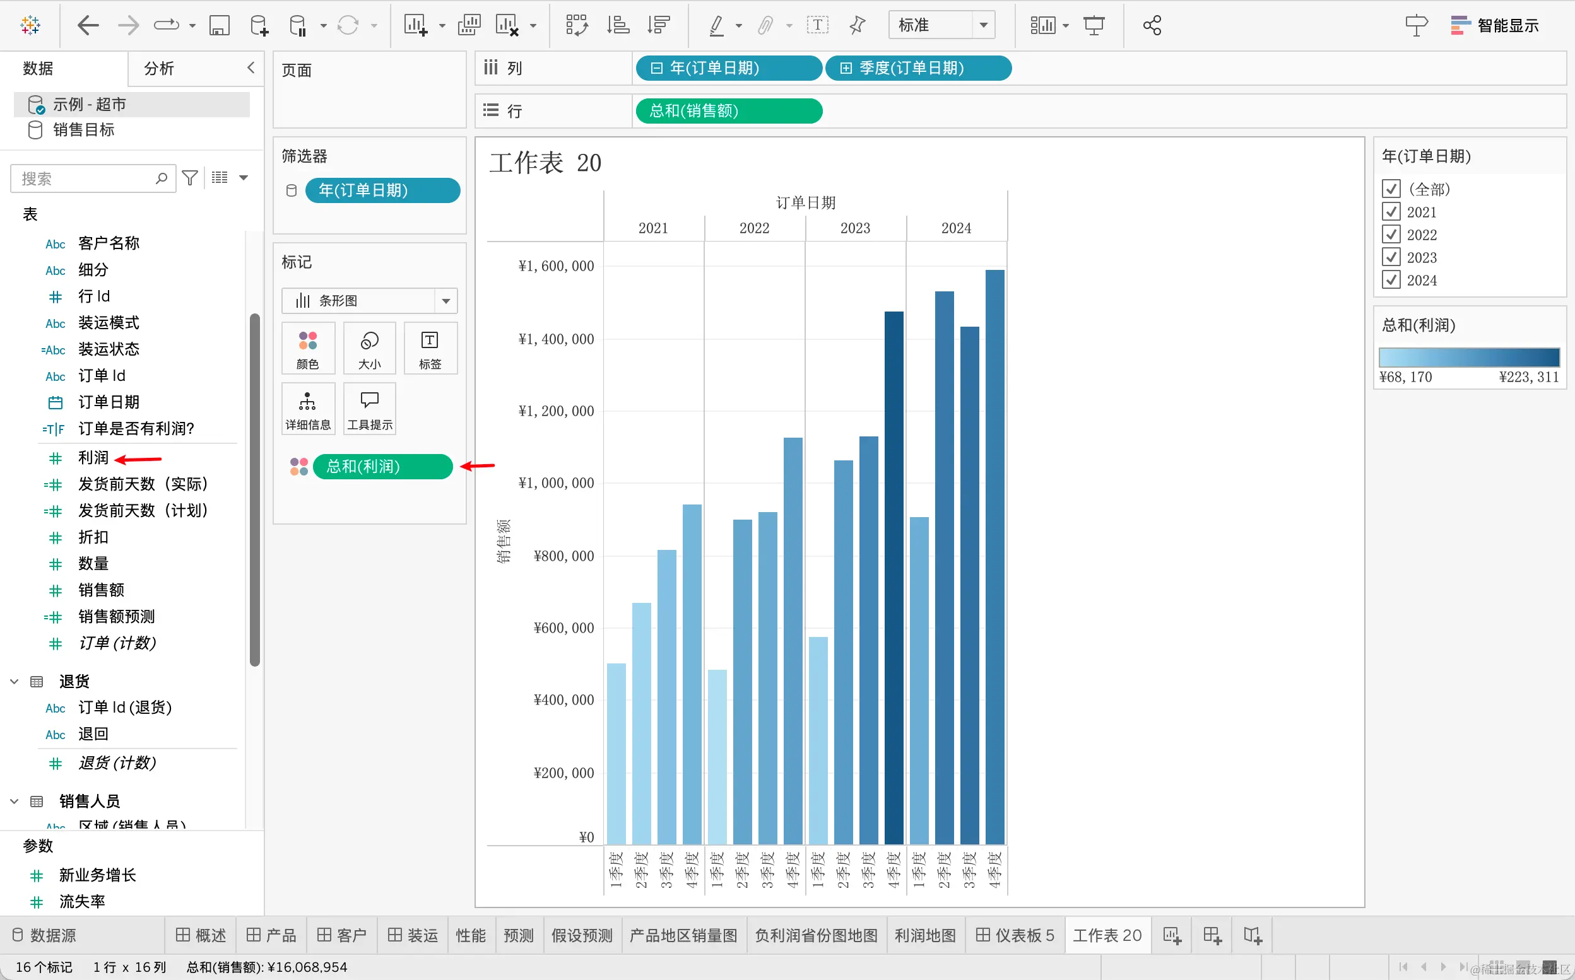The width and height of the screenshot is (1575, 980).
Task: Uncheck the 2021 year filter checkbox
Action: tap(1391, 212)
